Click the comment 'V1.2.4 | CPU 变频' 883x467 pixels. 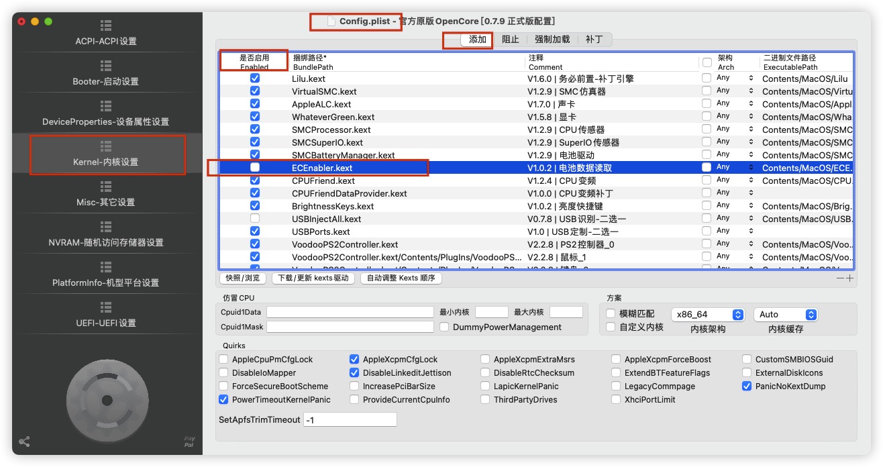coord(561,180)
